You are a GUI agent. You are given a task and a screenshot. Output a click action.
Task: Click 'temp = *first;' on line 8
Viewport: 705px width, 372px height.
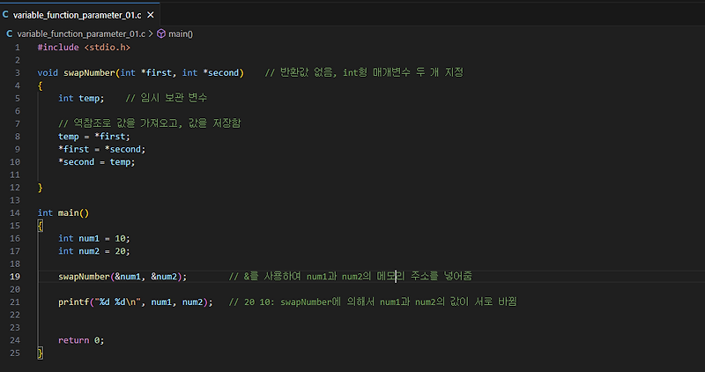(x=94, y=137)
